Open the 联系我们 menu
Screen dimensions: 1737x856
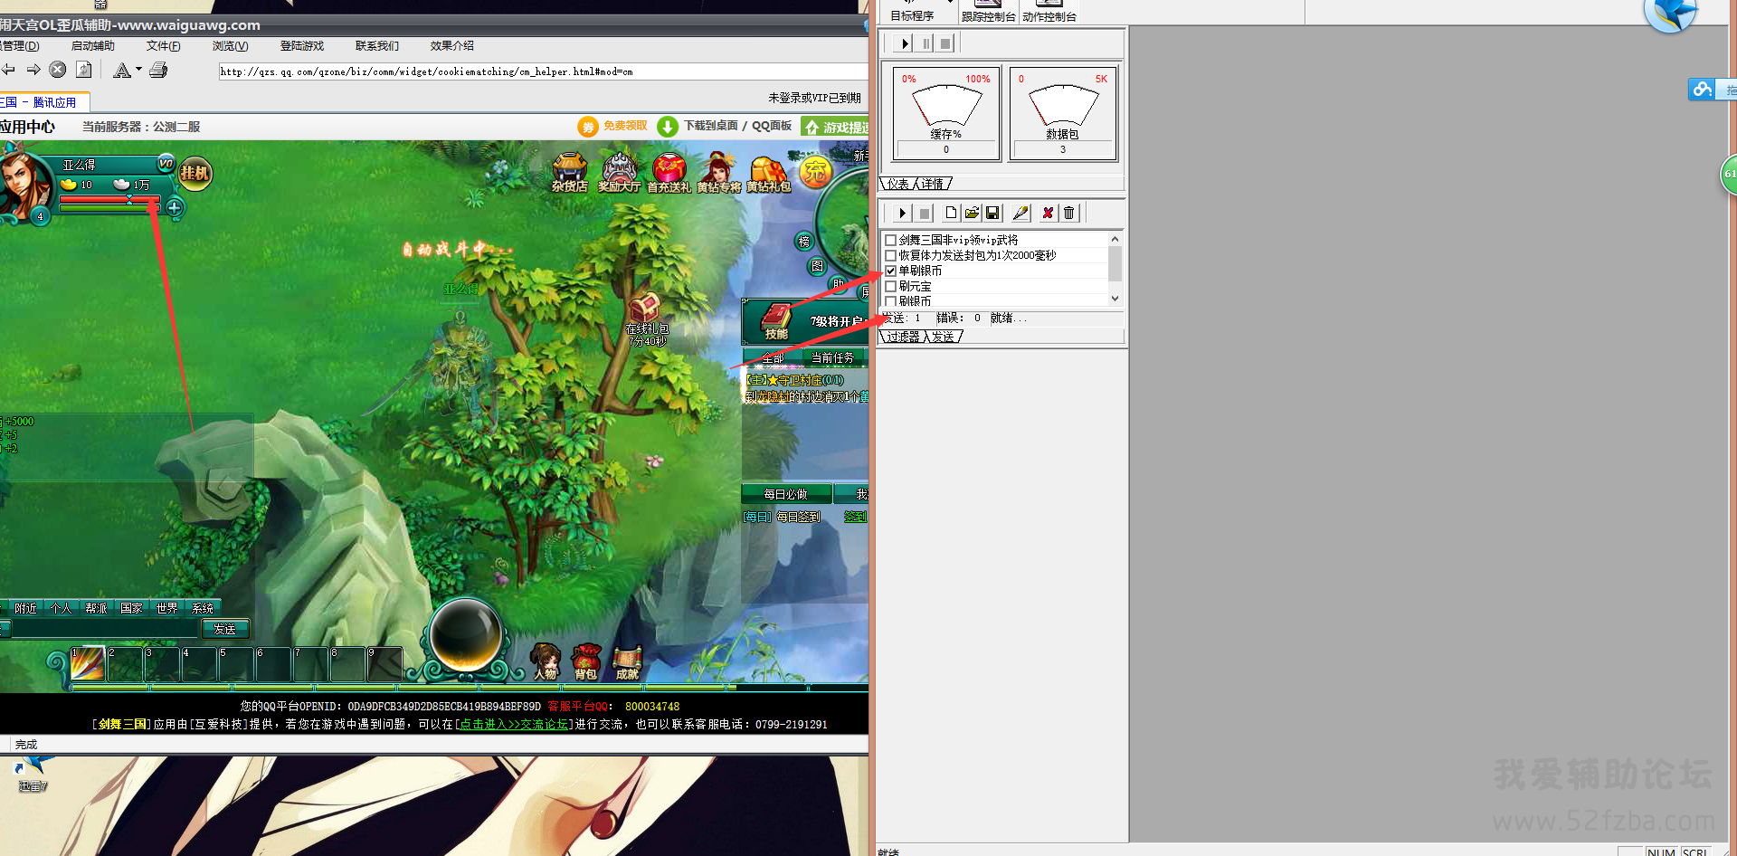[x=377, y=46]
